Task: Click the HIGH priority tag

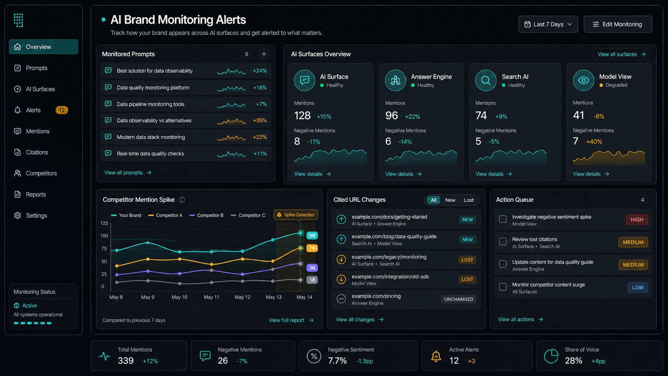Action: point(637,219)
